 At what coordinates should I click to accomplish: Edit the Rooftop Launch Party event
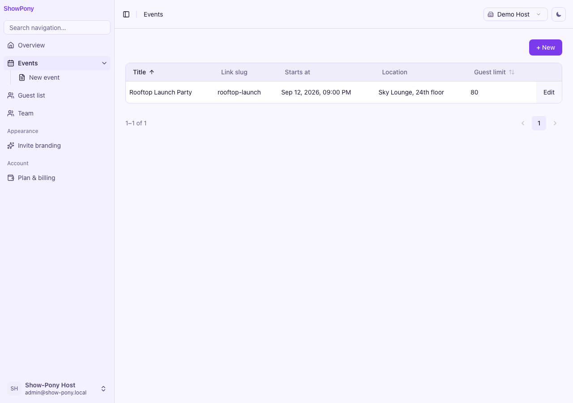coord(549,92)
